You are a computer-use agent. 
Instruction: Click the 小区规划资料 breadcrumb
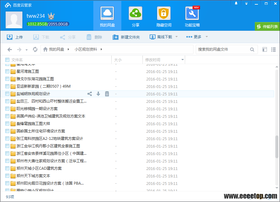86,49
